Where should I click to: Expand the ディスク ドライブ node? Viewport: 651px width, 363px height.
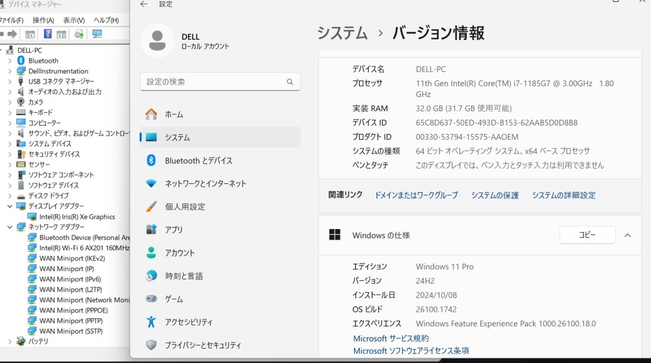pos(10,196)
